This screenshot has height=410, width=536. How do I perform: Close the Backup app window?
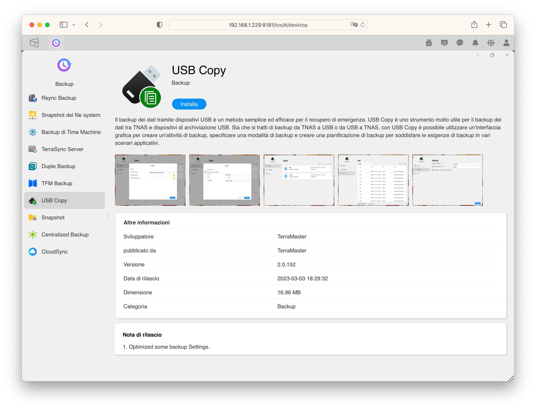[x=507, y=55]
